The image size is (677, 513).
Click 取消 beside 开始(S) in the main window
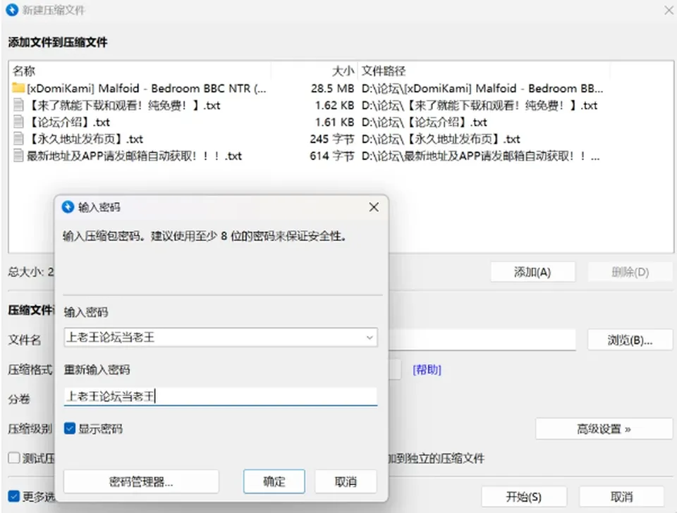point(622,497)
